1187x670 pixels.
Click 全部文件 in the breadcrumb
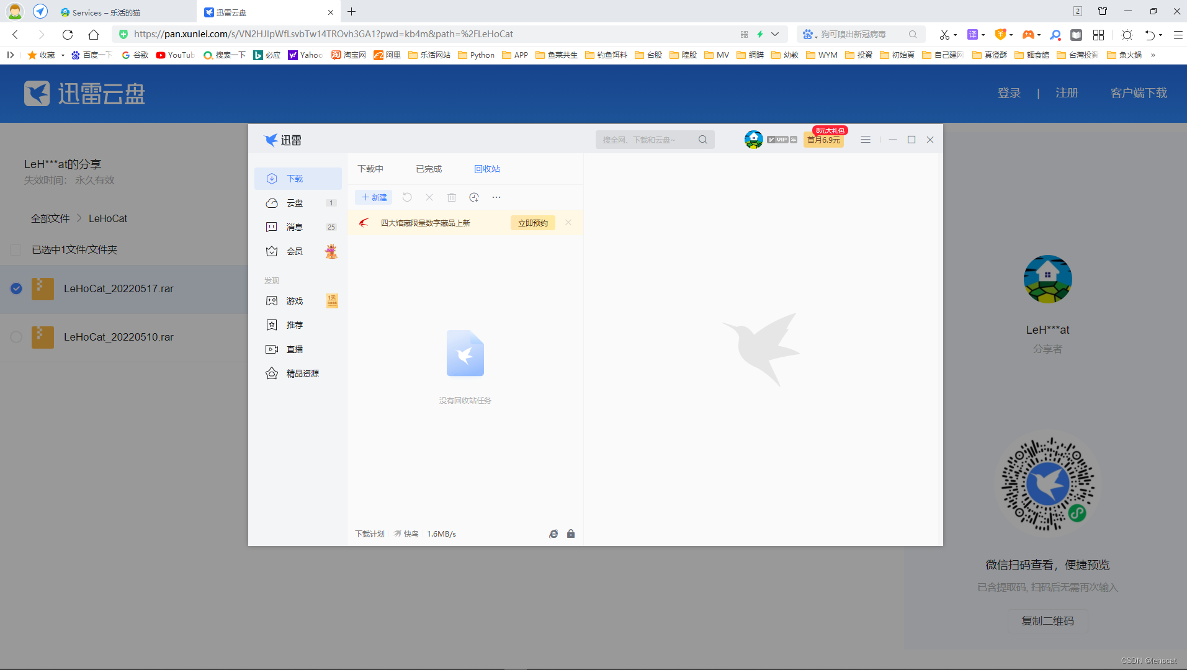50,218
